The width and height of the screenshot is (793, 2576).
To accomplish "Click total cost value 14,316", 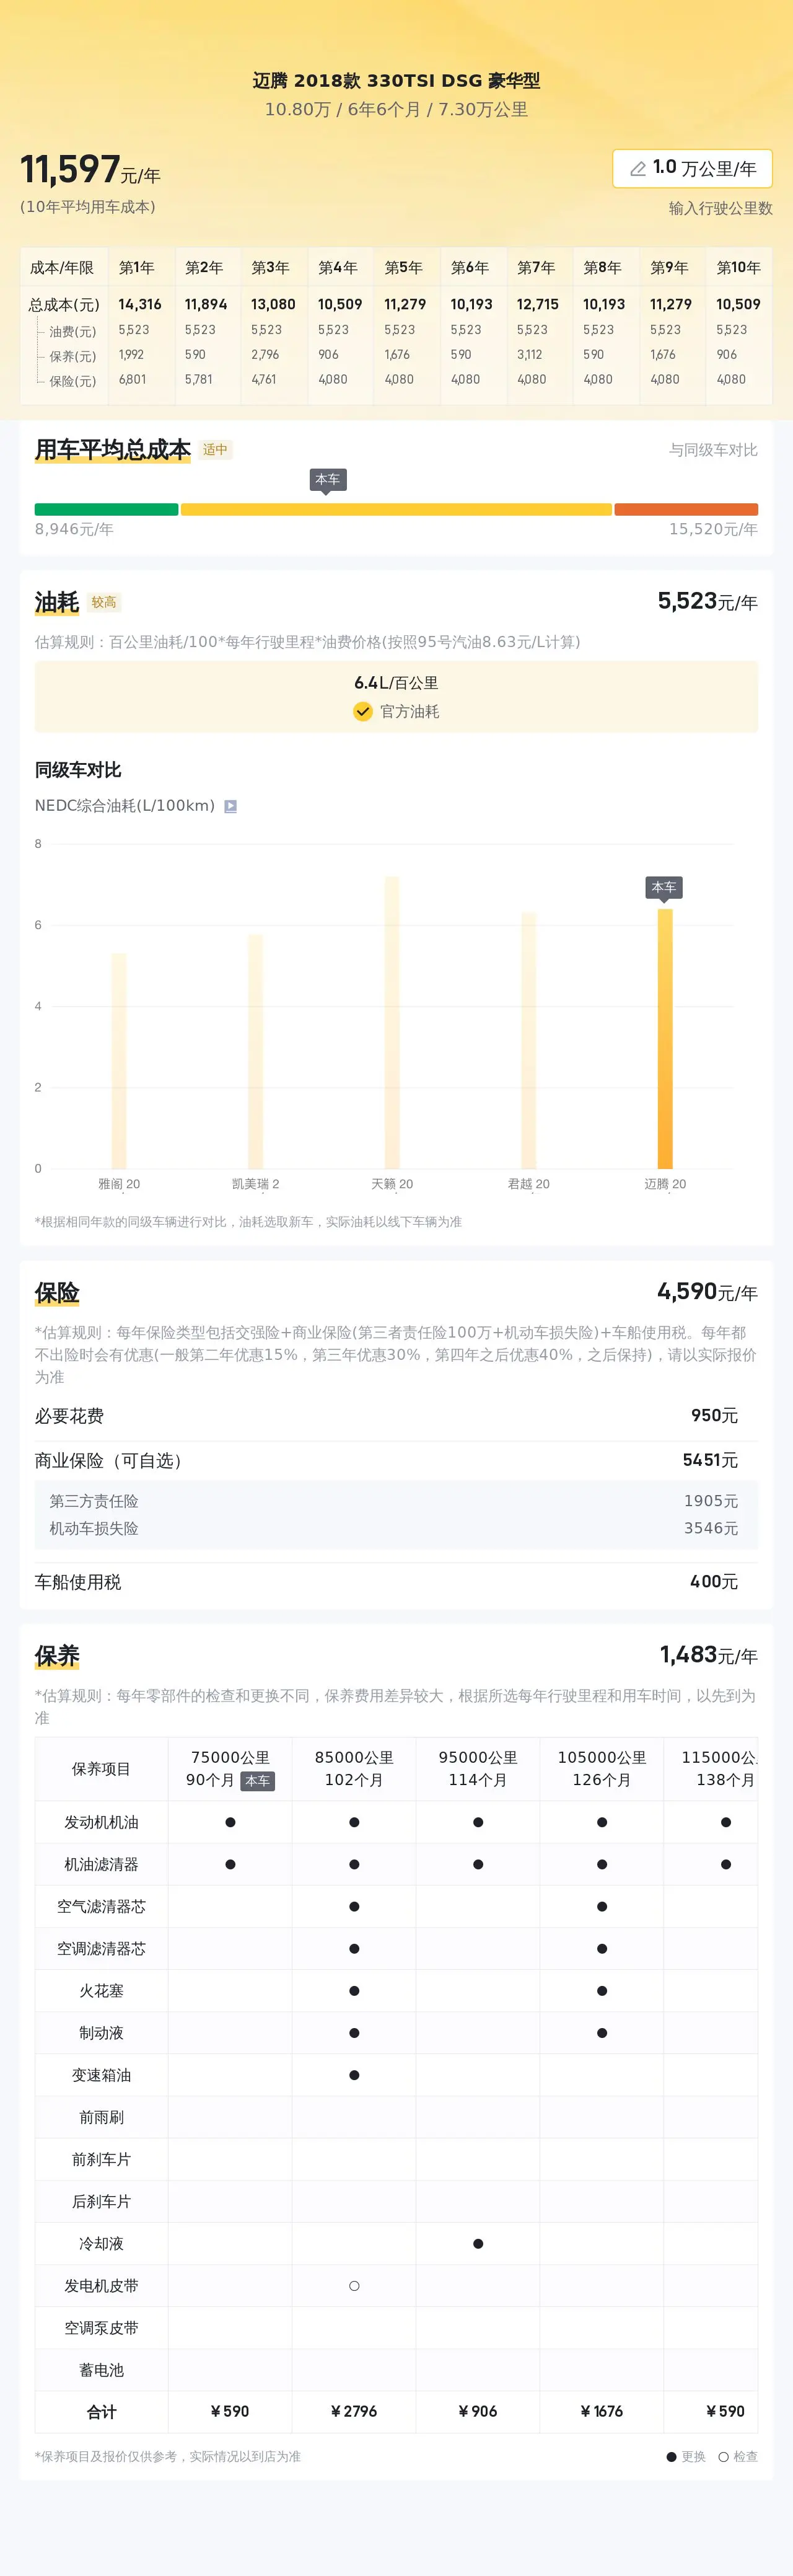I will [x=140, y=304].
